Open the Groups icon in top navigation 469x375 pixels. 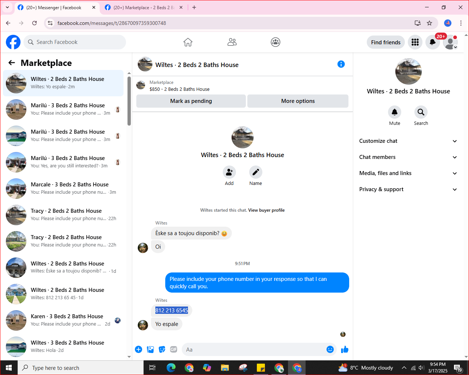(x=276, y=42)
